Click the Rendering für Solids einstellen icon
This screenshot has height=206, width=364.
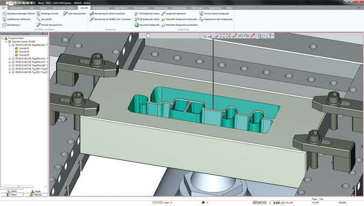coord(92,13)
